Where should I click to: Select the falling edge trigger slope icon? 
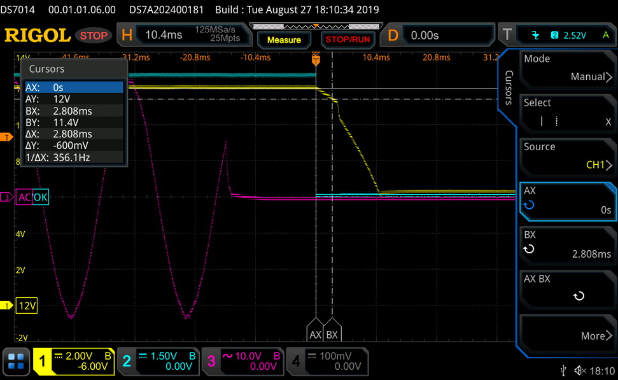[x=535, y=36]
